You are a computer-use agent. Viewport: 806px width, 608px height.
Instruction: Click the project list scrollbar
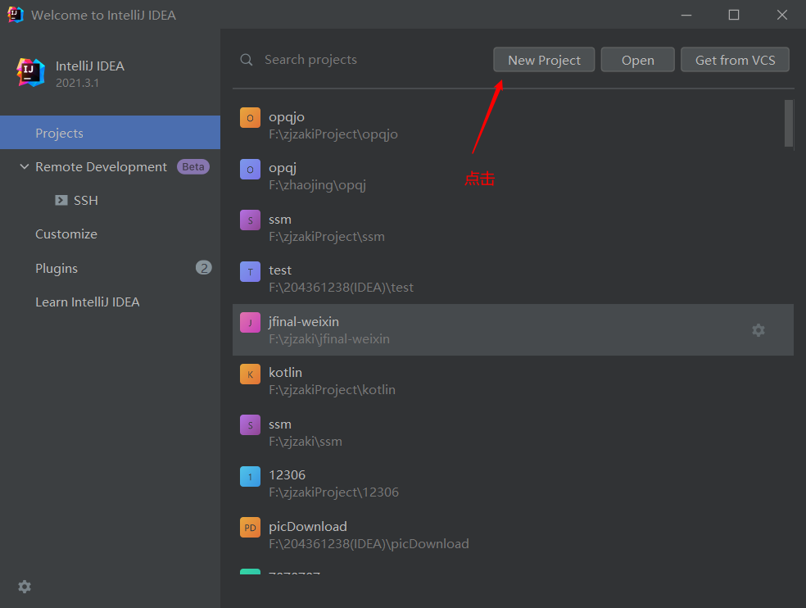[x=789, y=124]
